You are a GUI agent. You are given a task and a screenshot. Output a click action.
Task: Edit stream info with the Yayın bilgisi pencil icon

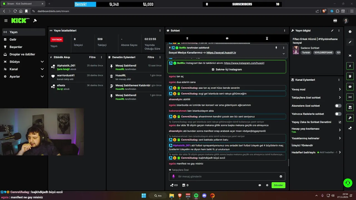[332, 31]
